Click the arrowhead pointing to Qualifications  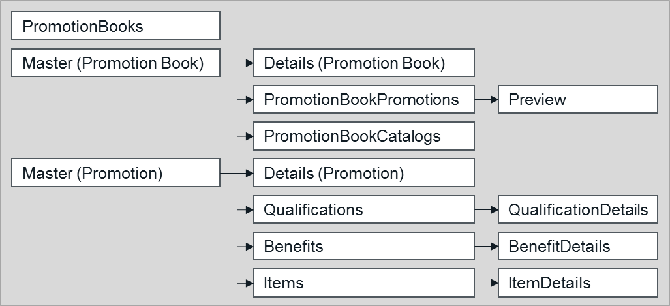[249, 210]
